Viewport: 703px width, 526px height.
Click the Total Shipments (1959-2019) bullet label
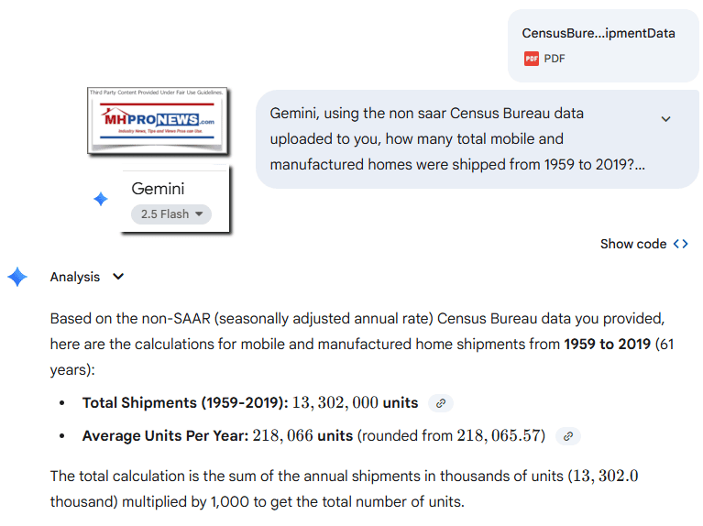[185, 403]
